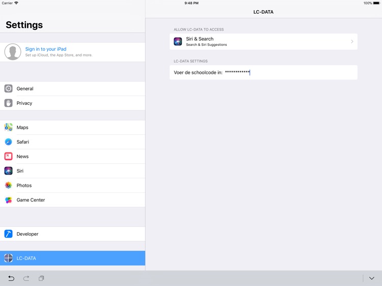The height and width of the screenshot is (286, 382).
Task: Click the Photos flower icon
Action: click(8, 185)
